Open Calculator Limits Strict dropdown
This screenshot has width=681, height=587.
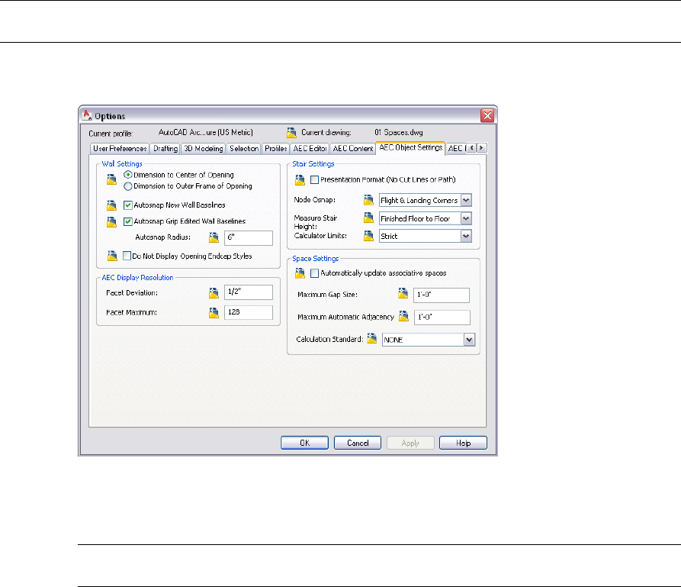click(x=466, y=236)
